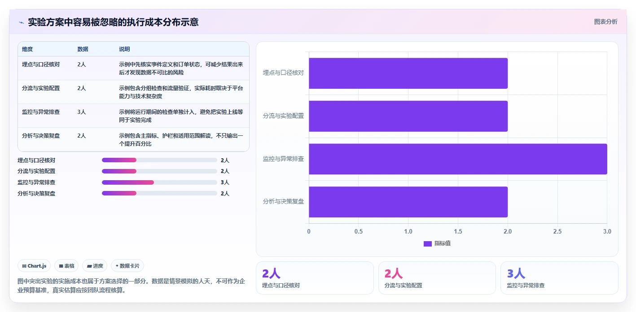Click the 分流与实验配置 progress bar

click(159, 171)
